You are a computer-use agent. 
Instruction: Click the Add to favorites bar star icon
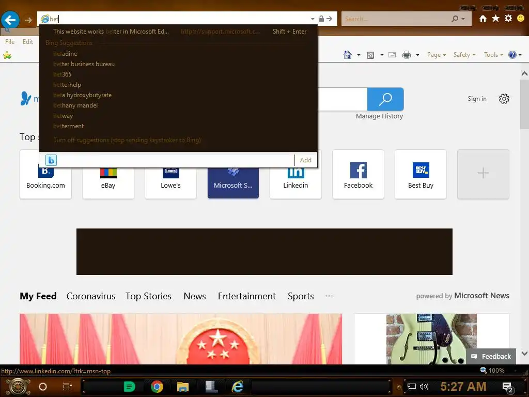pyautogui.click(x=7, y=55)
